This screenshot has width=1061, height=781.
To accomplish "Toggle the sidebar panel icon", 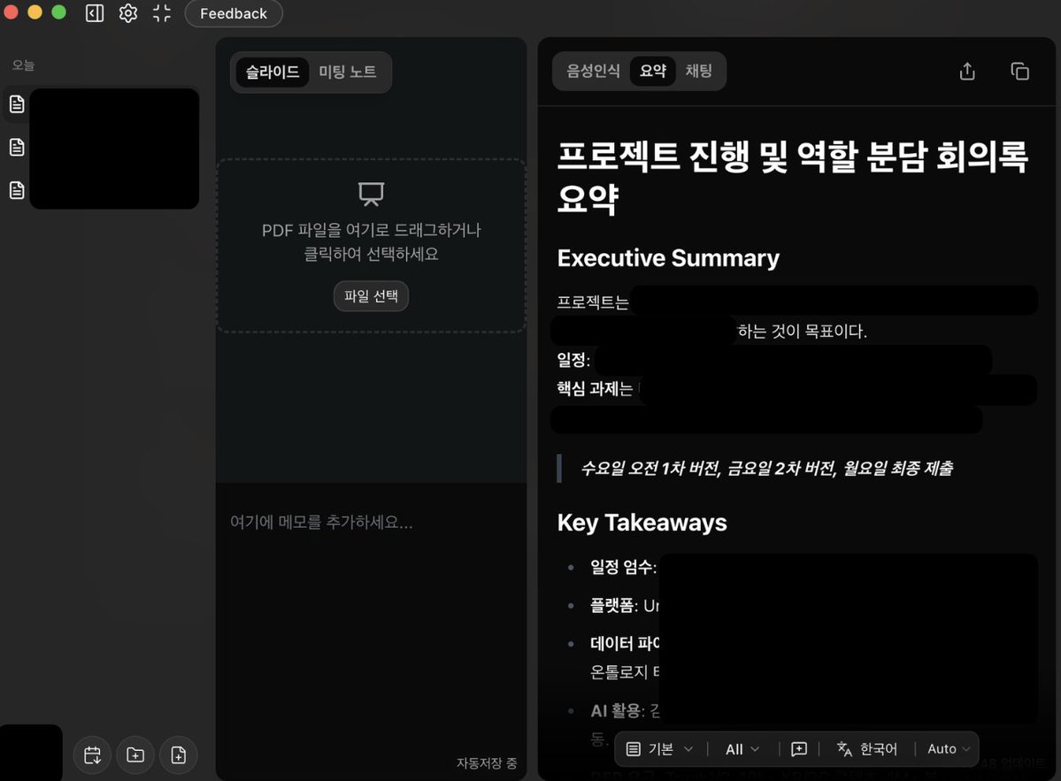I will pos(95,13).
